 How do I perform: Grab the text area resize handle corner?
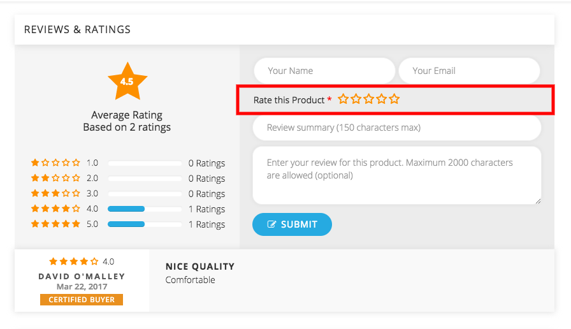(x=538, y=201)
